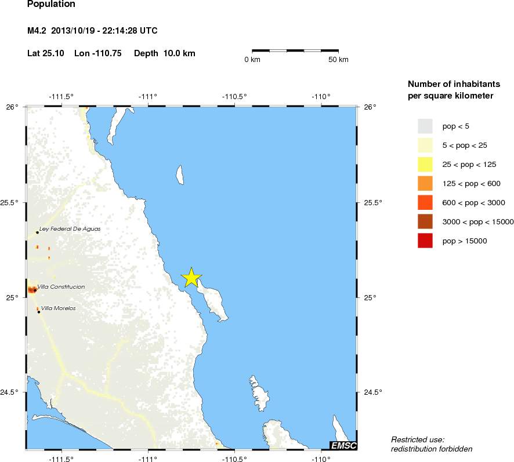
Task: Select the 'pop < 5' legend swatch
Action: [x=425, y=126]
